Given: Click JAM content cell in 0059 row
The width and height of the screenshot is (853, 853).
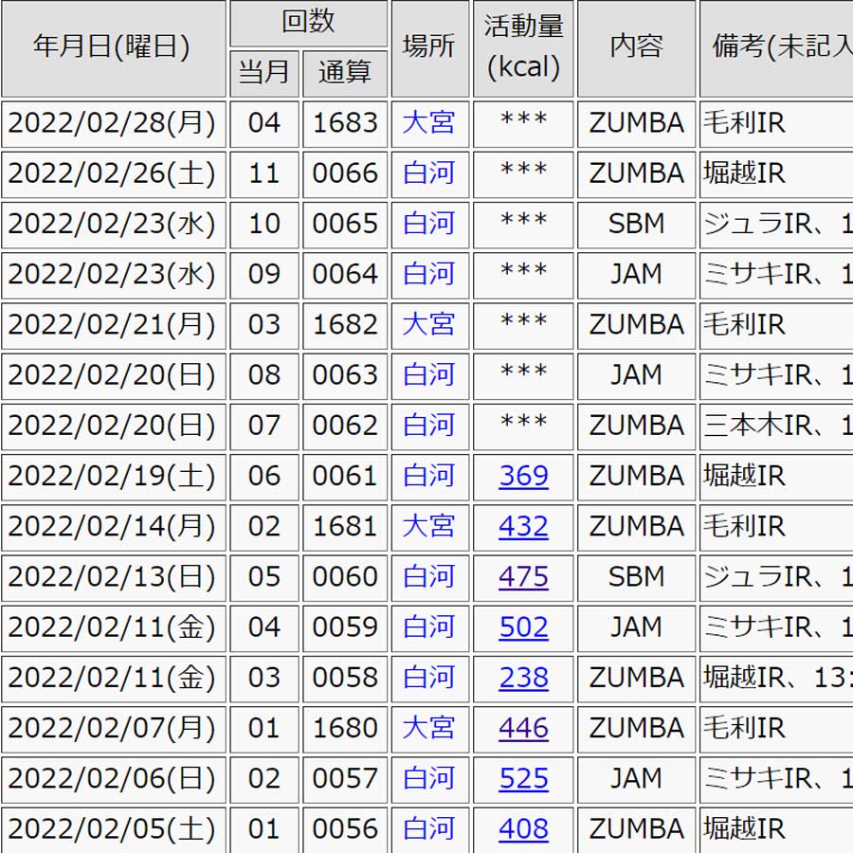Looking at the screenshot, I should pos(637,628).
